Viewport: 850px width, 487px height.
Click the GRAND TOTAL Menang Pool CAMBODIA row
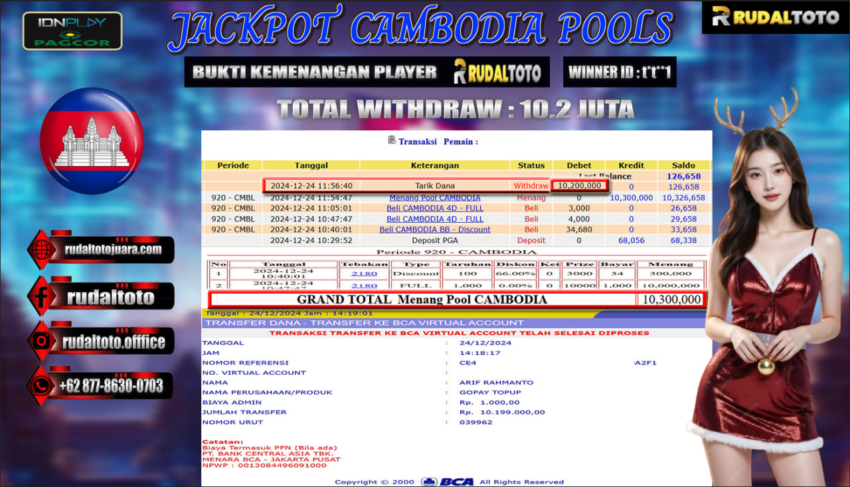tap(456, 300)
